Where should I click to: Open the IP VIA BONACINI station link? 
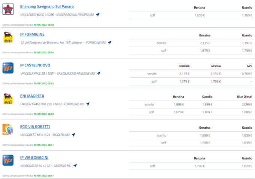(34, 158)
